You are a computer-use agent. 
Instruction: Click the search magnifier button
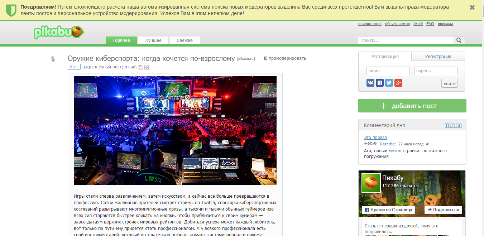(x=459, y=40)
